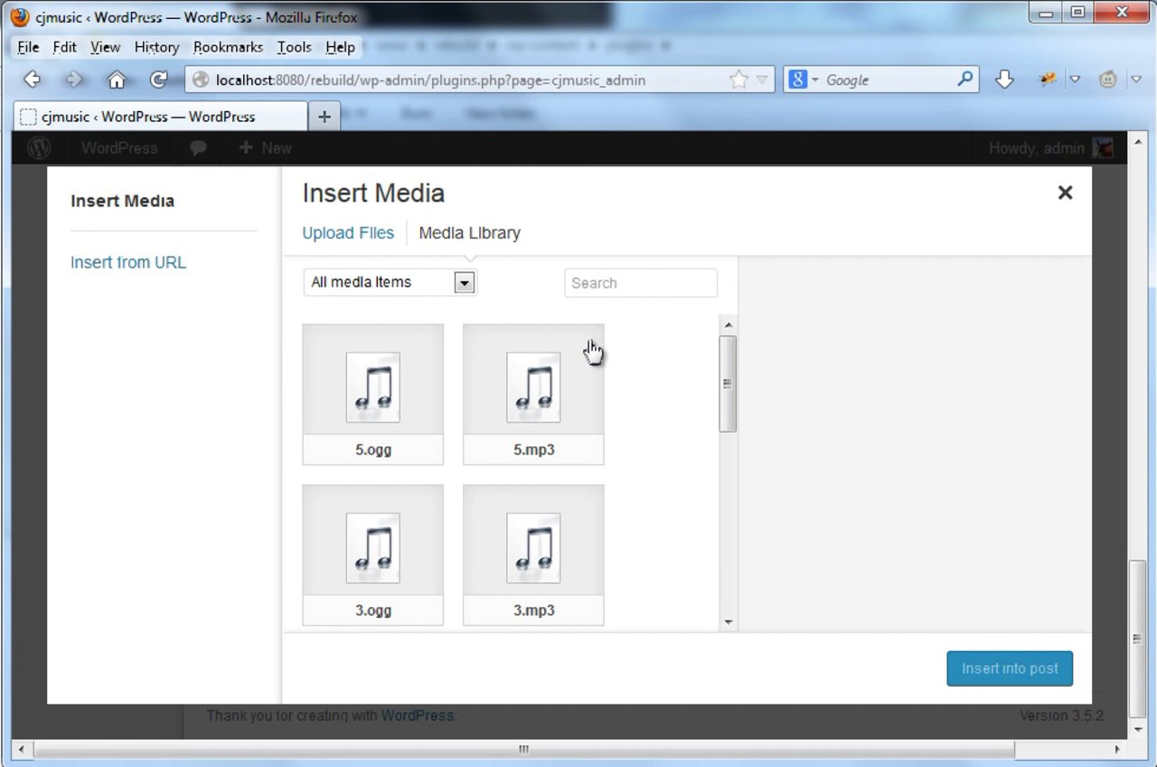
Task: Expand the Google search engine selector
Action: pyautogui.click(x=803, y=79)
